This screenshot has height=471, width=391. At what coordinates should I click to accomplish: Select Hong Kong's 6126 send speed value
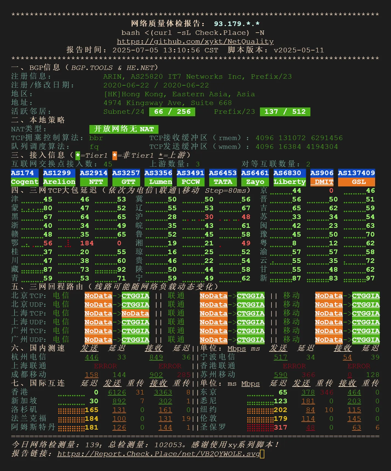click(117, 392)
